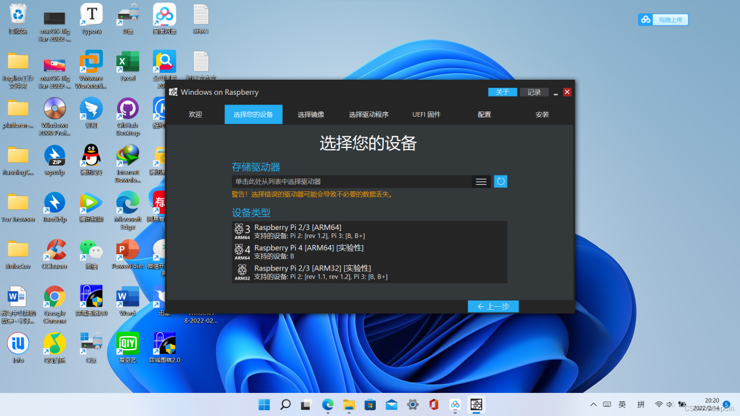The width and height of the screenshot is (740, 416).
Task: Select the PowerPoint desktop shortcut
Action: [x=128, y=254]
